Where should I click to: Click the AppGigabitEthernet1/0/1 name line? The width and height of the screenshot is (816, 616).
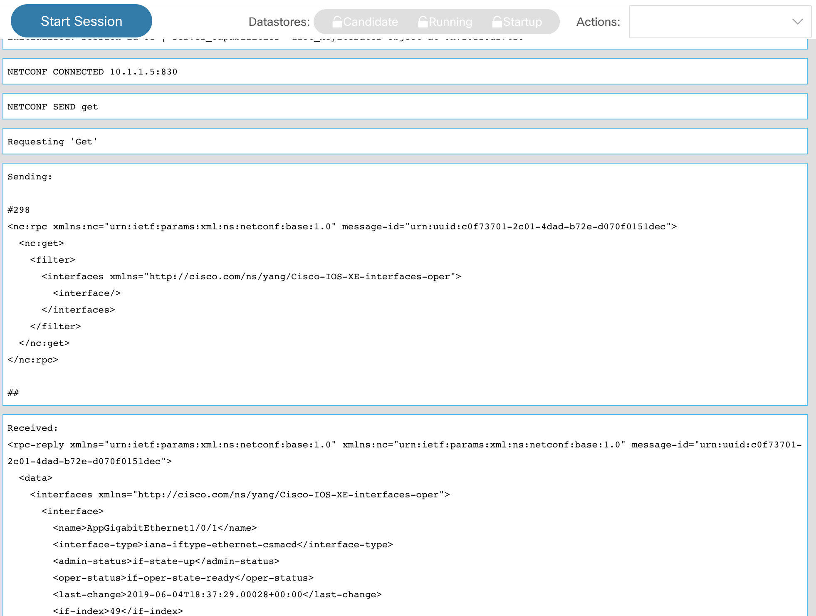click(155, 528)
